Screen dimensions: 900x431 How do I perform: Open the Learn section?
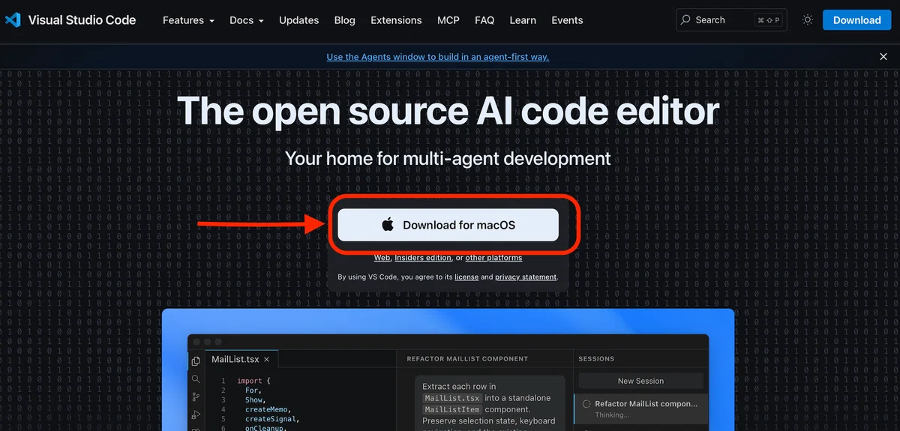[523, 20]
